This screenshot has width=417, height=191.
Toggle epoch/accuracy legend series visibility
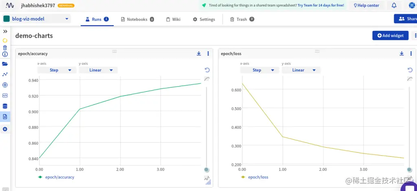pos(56,177)
